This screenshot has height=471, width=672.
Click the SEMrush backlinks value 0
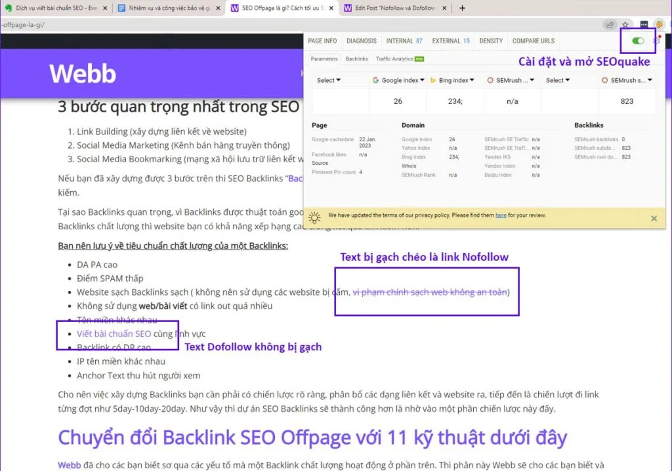623,139
